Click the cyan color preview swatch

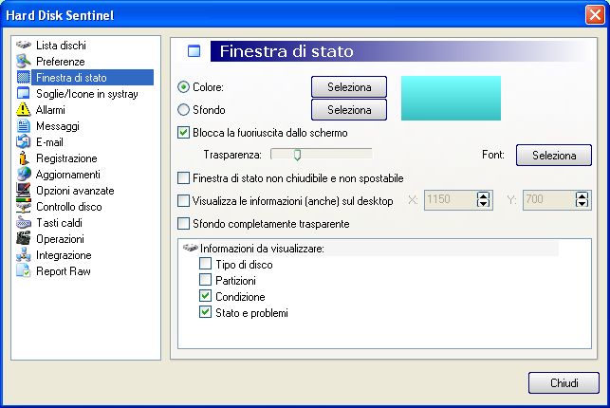451,98
